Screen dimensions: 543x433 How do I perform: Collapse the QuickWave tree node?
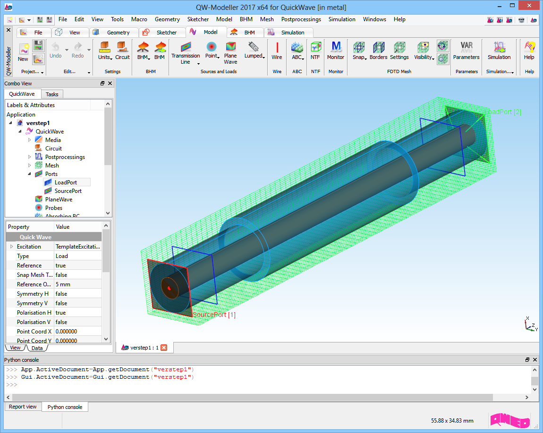(20, 132)
